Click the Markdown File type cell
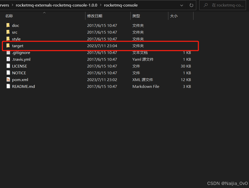Screen dimensions: 249x188 pos(146,86)
